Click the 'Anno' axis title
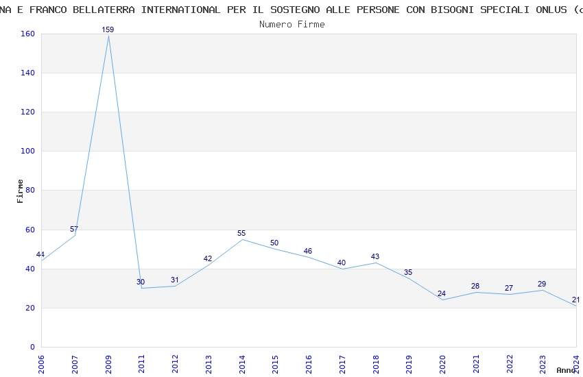The image size is (583, 377). pos(566,370)
